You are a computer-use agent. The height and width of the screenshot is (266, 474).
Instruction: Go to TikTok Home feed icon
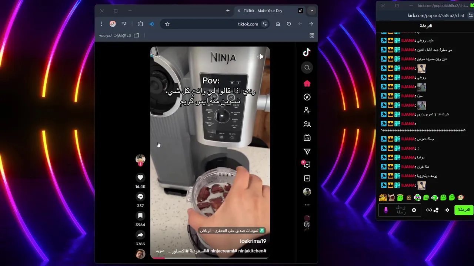point(307,83)
